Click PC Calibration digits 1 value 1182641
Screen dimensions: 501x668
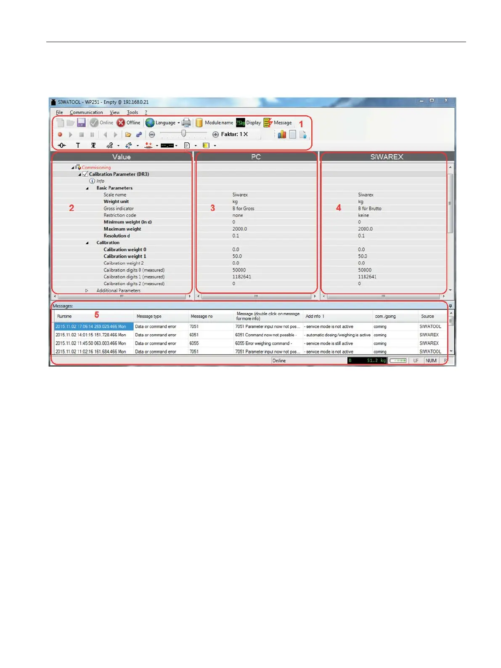241,277
